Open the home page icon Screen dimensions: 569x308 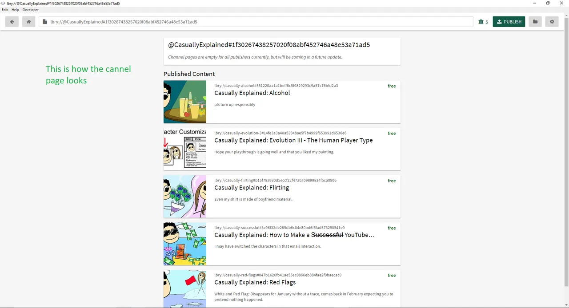(29, 22)
